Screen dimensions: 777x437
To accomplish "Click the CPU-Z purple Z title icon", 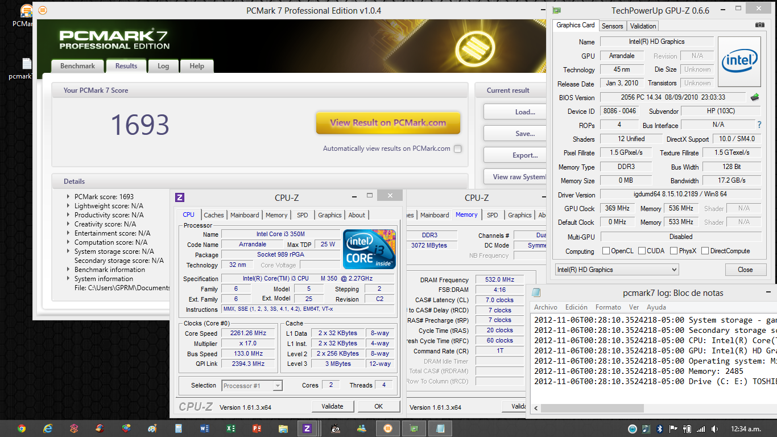I will coord(180,197).
